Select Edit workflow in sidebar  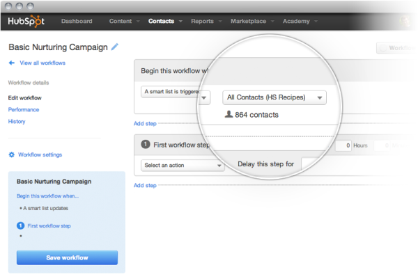click(x=25, y=97)
